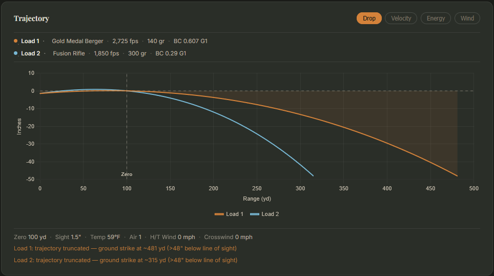The image size is (494, 276).
Task: Show the Wind chart tab
Action: [x=467, y=18]
